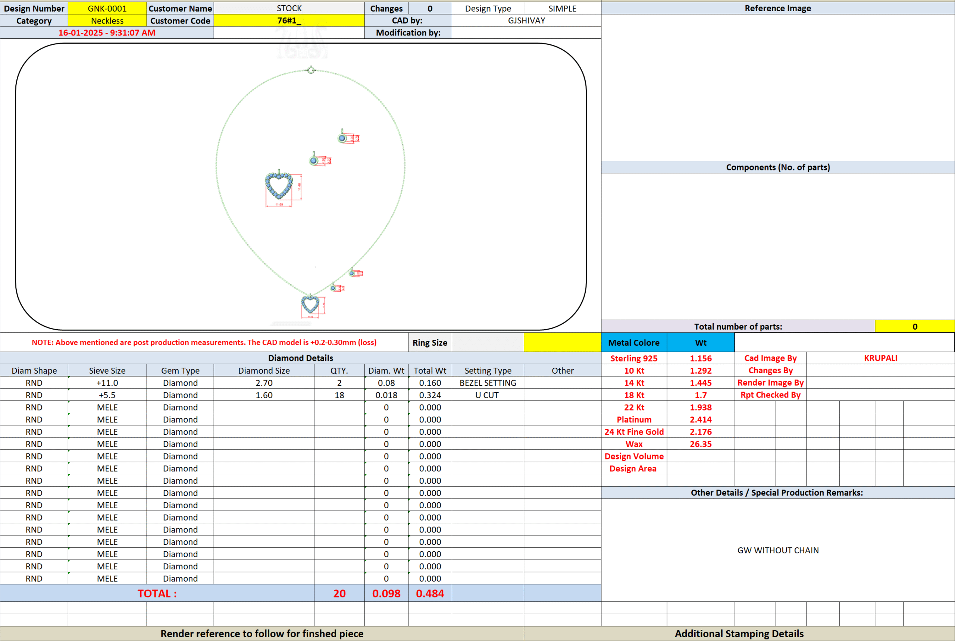The width and height of the screenshot is (955, 641).
Task: Click the chain clasp ring at top
Action: coord(311,70)
